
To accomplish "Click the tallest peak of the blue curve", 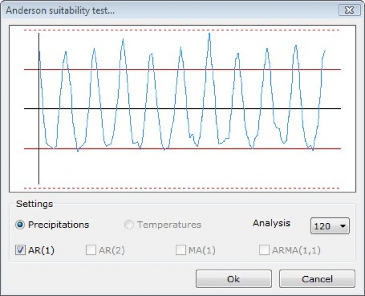I will pyautogui.click(x=209, y=34).
